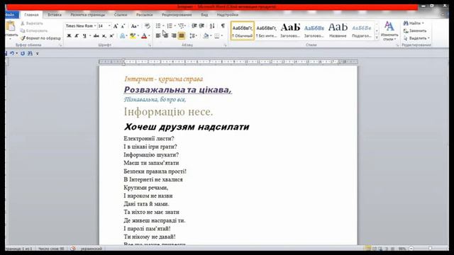Switch to the Вставка tab
The width and height of the screenshot is (454, 255).
tap(55, 14)
